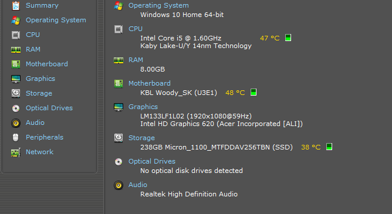The height and width of the screenshot is (214, 392).
Task: Click the Motherboard icon in sidebar
Action: point(16,64)
